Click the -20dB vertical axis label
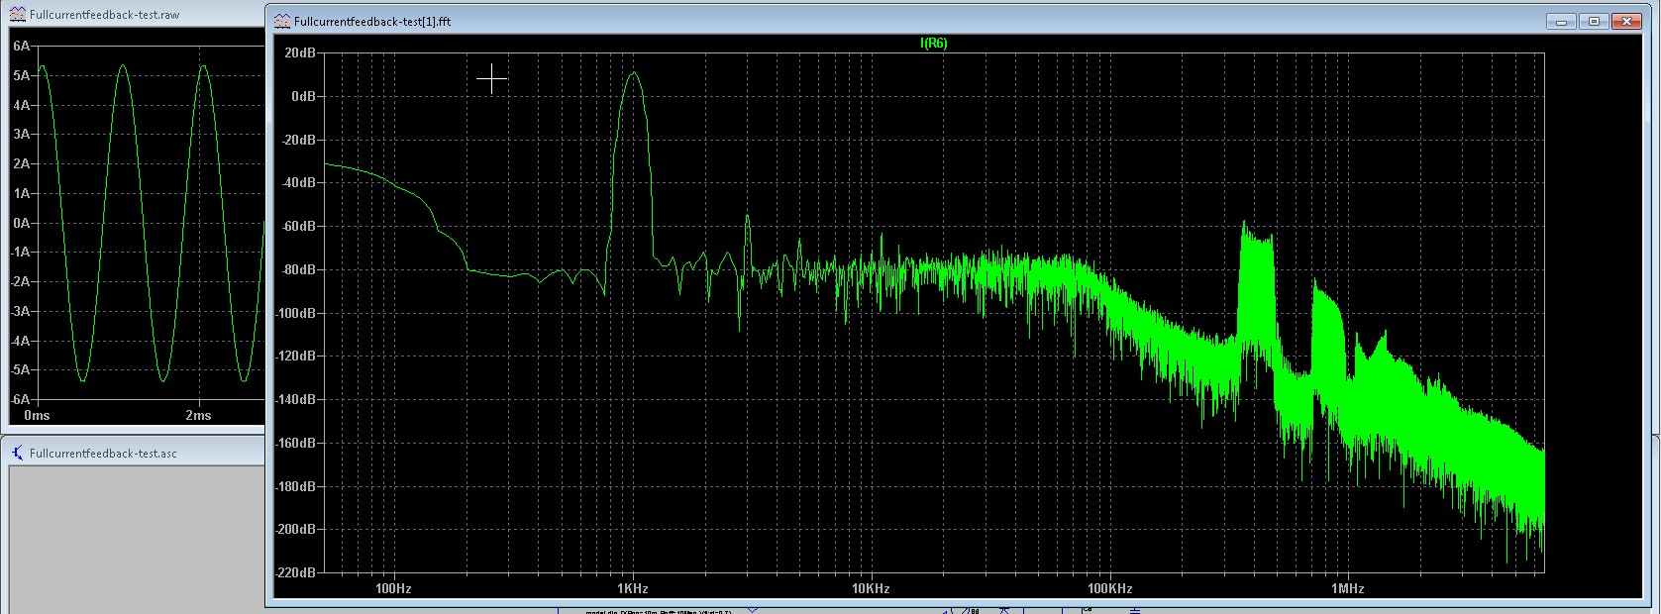The width and height of the screenshot is (1661, 614). click(297, 140)
